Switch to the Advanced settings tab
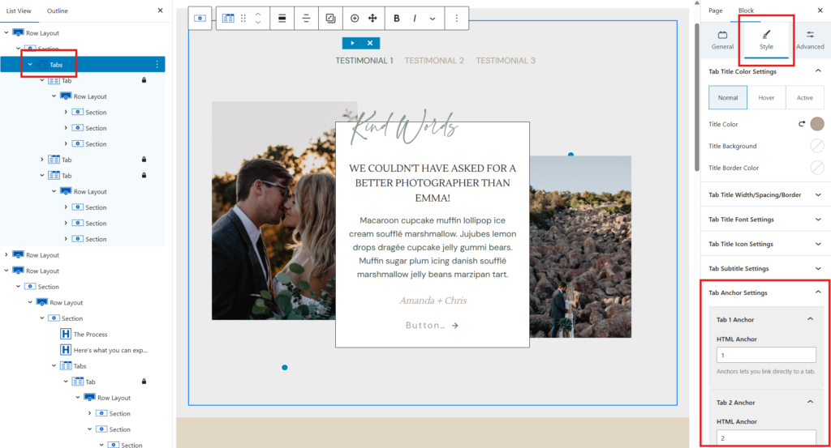Image resolution: width=831 pixels, height=448 pixels. (x=809, y=40)
